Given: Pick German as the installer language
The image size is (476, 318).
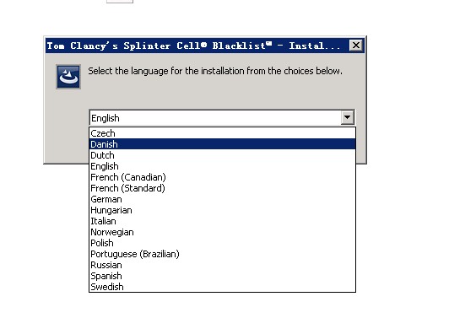Looking at the screenshot, I should pyautogui.click(x=222, y=199).
